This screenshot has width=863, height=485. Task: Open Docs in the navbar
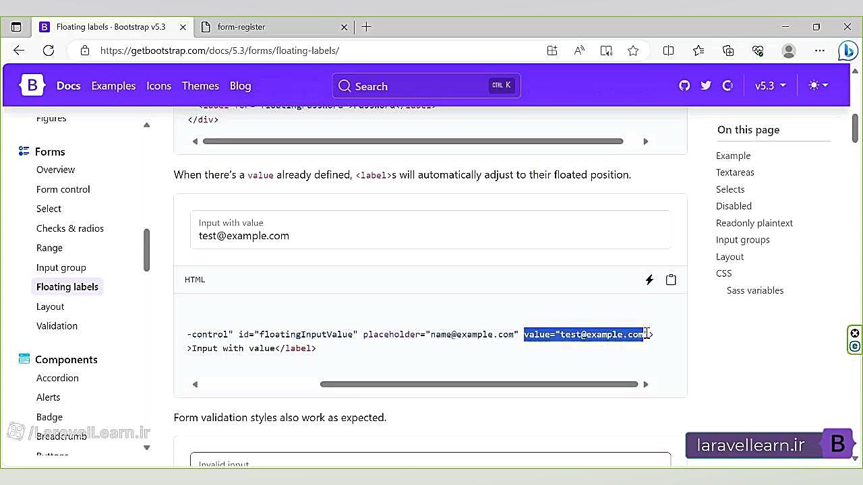point(68,86)
